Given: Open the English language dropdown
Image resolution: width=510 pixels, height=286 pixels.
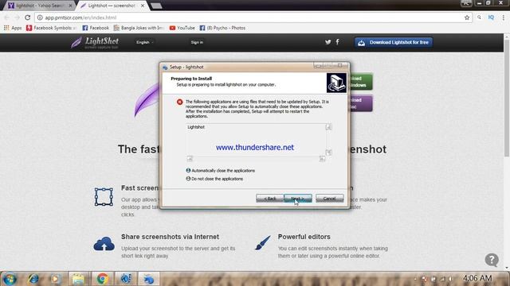Looking at the screenshot, I should (144, 42).
